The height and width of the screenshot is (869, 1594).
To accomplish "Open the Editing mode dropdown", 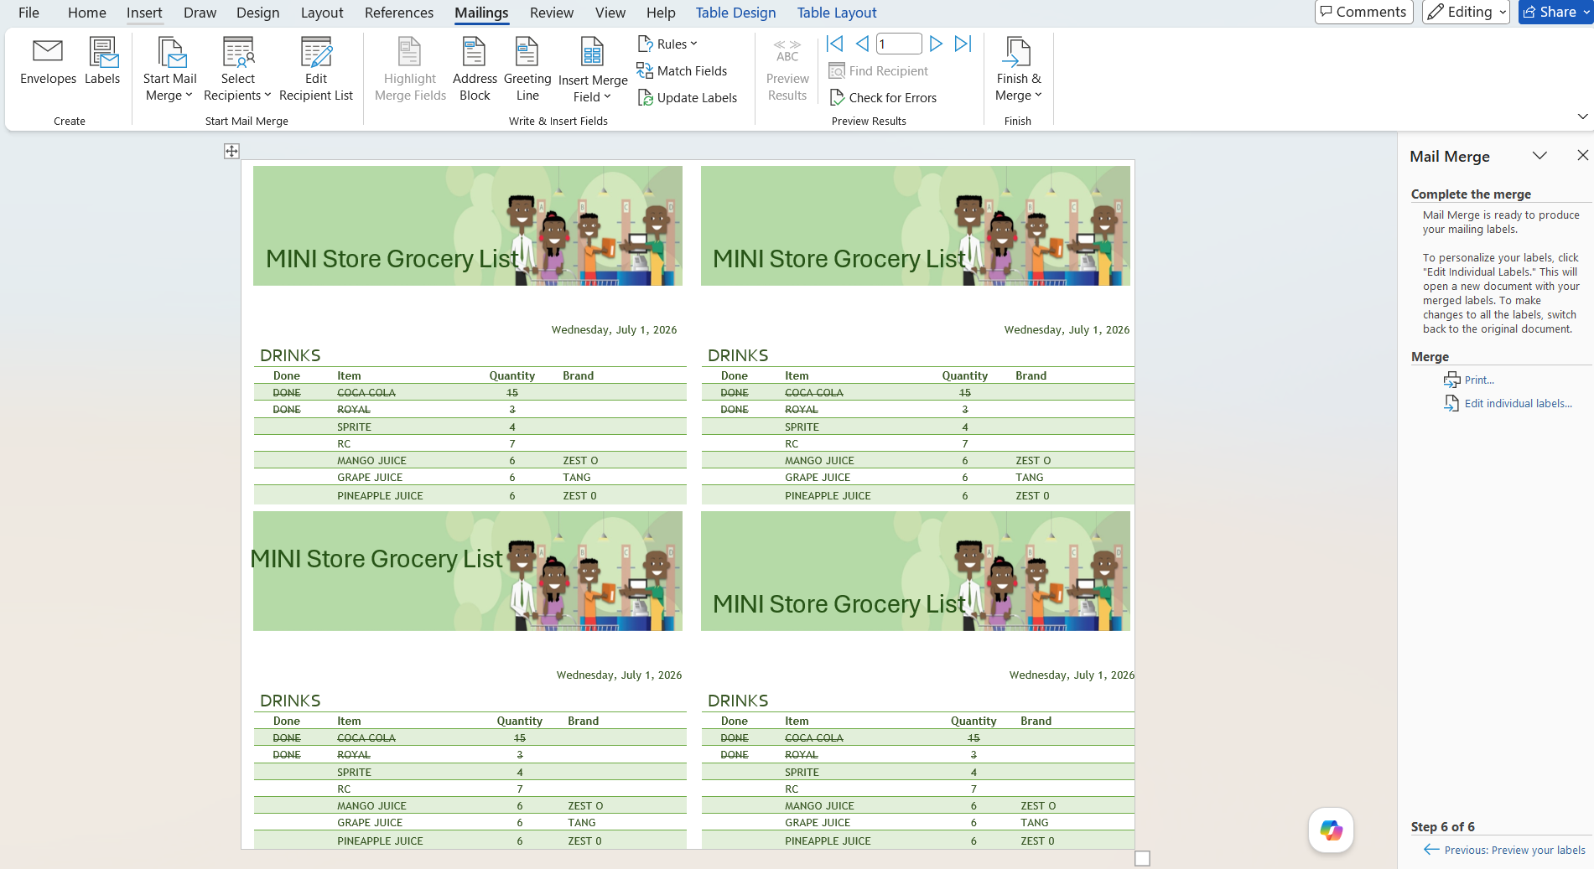I will click(x=1466, y=12).
